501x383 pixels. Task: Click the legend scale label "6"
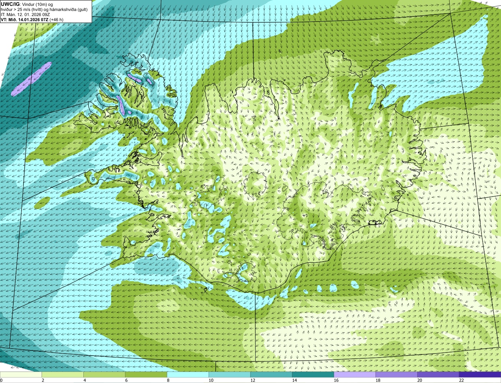click(x=126, y=380)
